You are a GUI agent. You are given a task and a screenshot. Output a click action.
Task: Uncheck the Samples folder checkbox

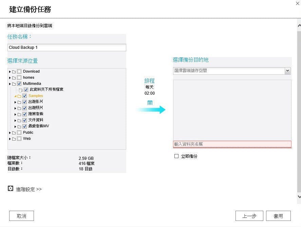click(x=24, y=96)
